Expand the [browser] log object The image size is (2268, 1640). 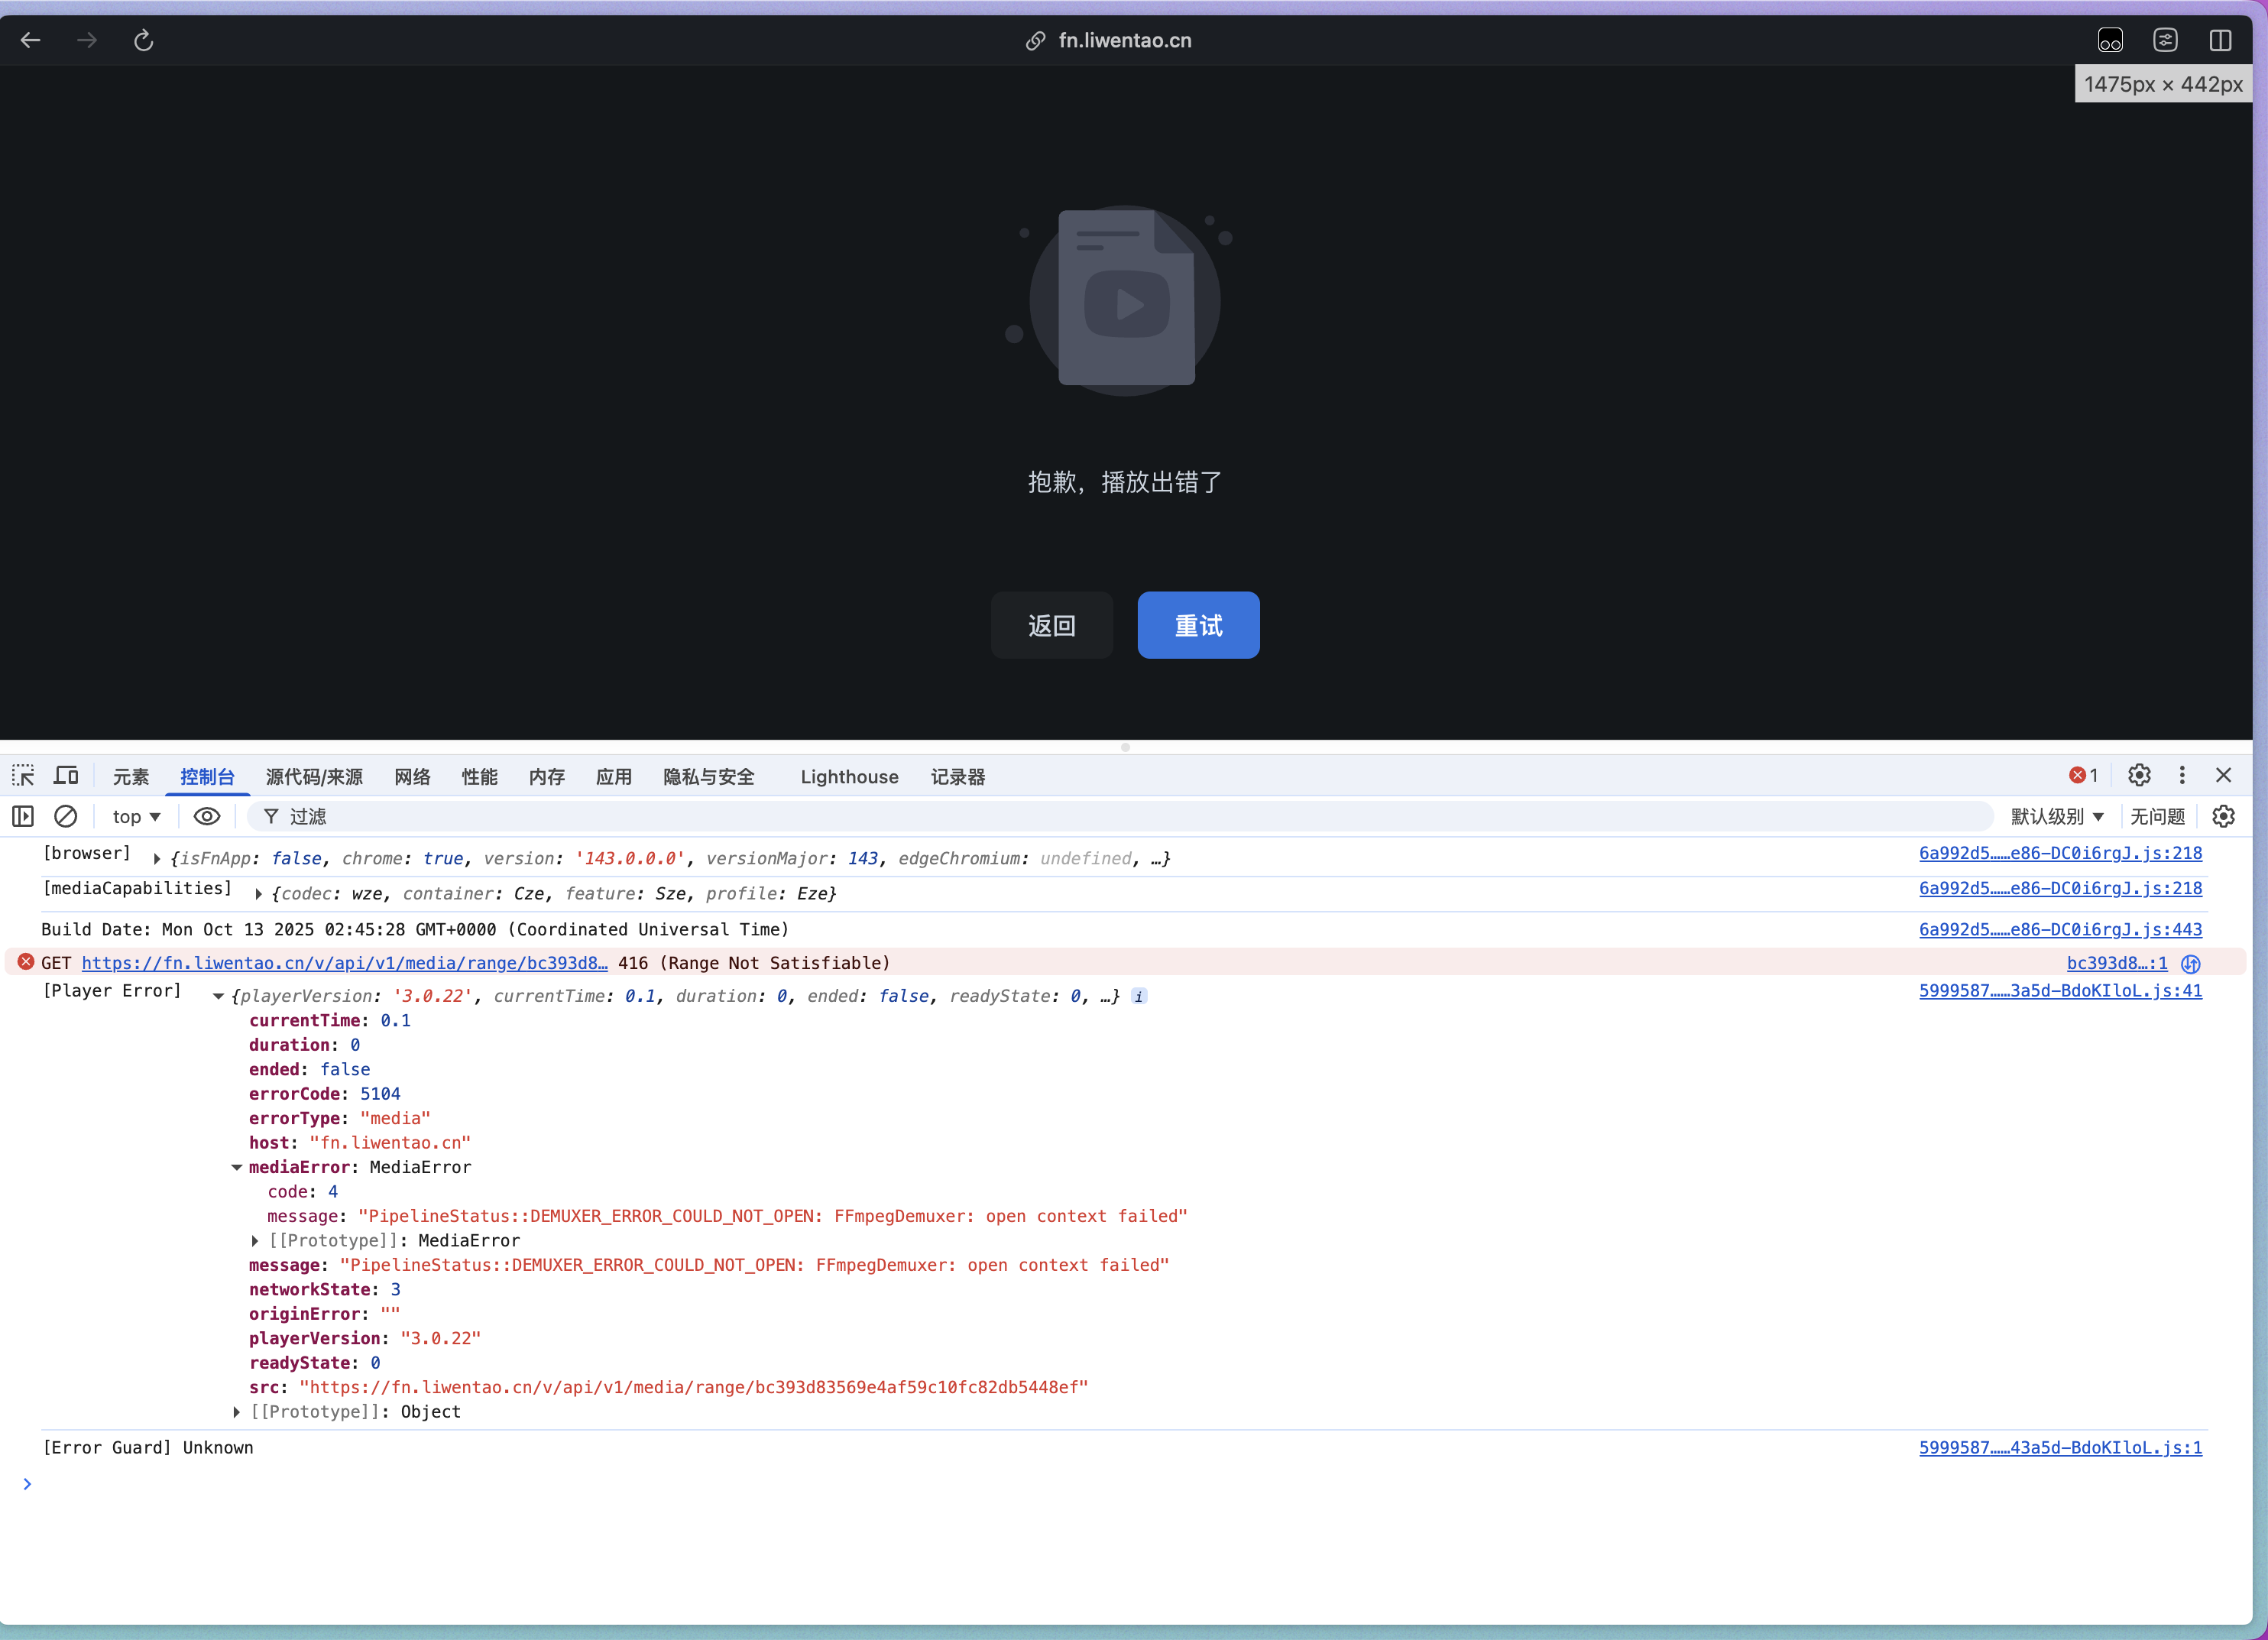(157, 859)
